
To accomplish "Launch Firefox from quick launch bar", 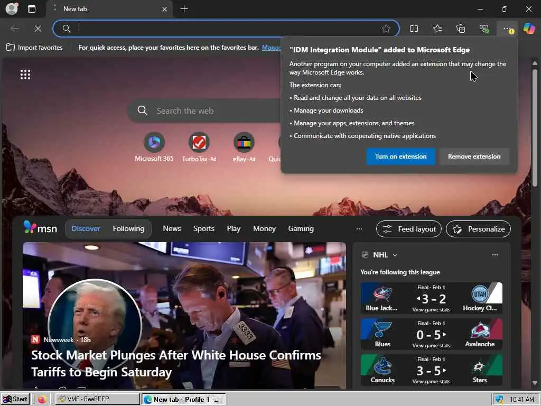I will click(x=42, y=400).
